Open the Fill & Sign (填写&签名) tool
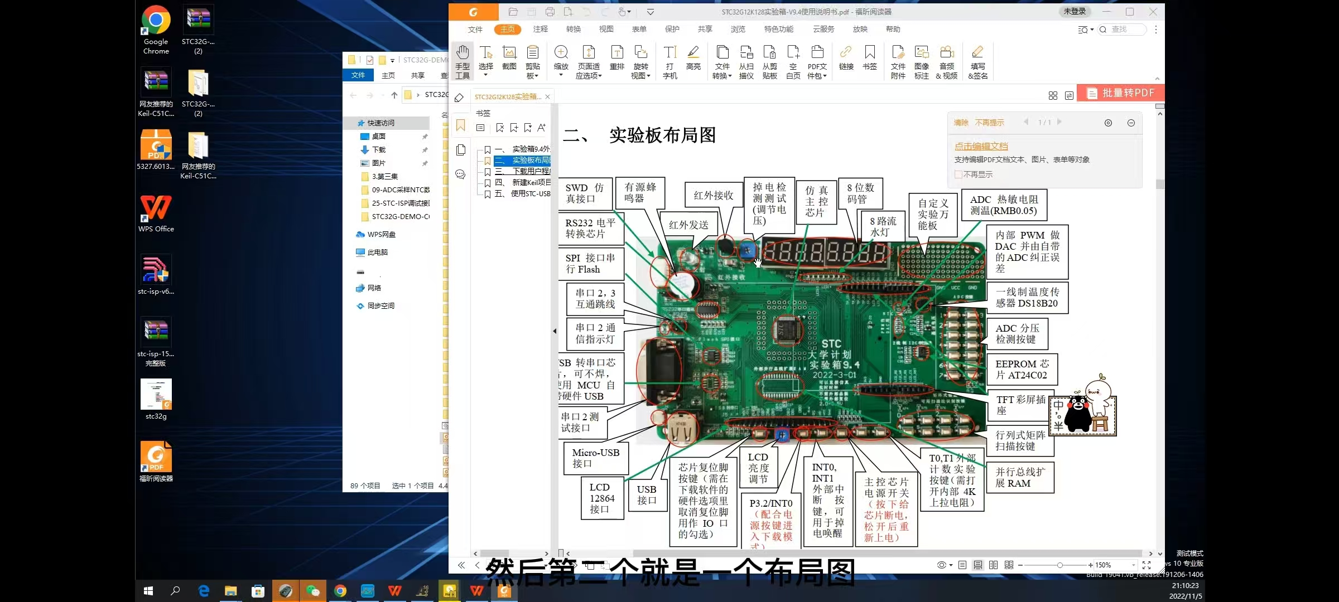Image resolution: width=1339 pixels, height=602 pixels. point(977,62)
